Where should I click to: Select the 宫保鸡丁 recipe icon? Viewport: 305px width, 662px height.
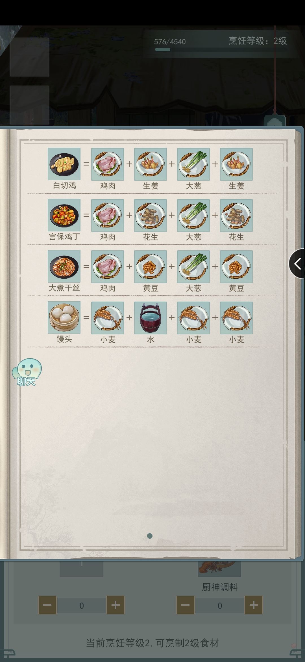[64, 215]
